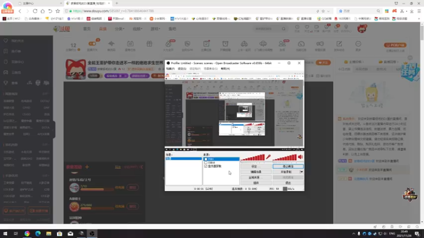Screen dimensions: 424x238
Task: Expand the 游戏 dropdown in Douyu navigation
Action: [x=155, y=29]
